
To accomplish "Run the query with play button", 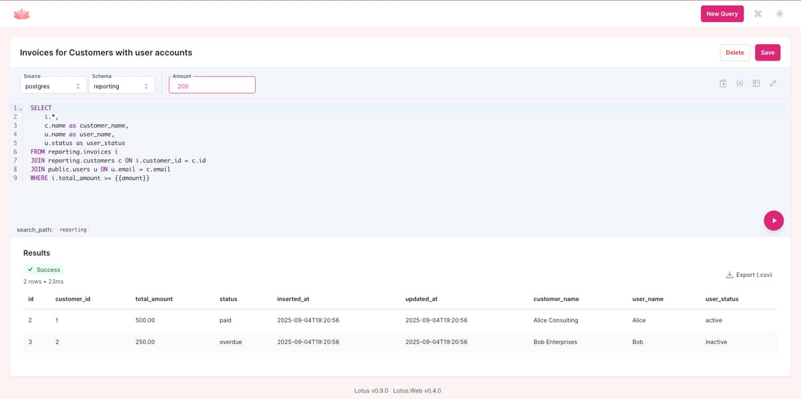I will tap(774, 220).
